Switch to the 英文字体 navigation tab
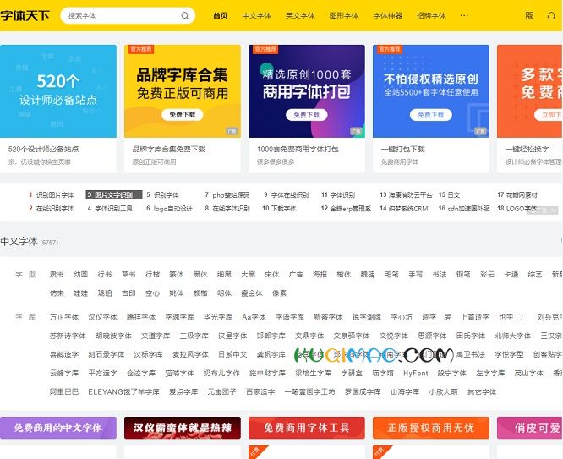 coord(300,15)
